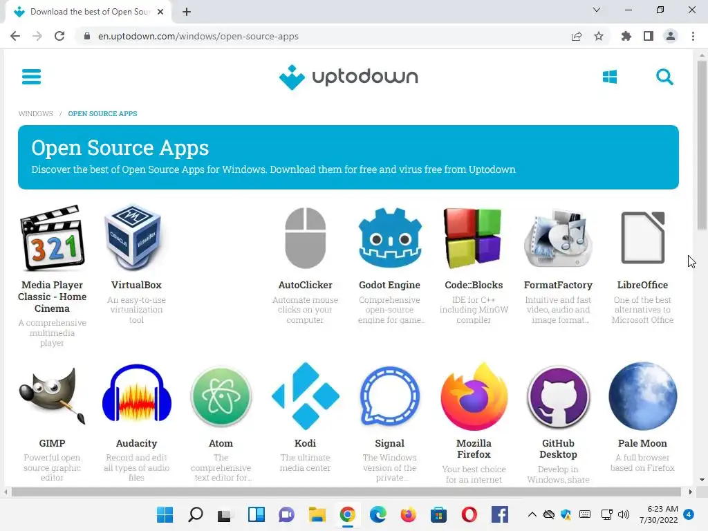Open the Windows Start menu
Image resolution: width=708 pixels, height=531 pixels.
(x=165, y=514)
